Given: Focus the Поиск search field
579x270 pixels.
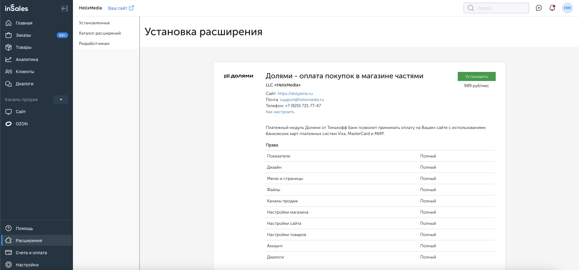Looking at the screenshot, I should click(496, 8).
